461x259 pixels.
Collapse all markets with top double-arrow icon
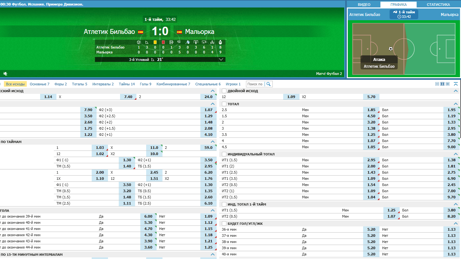point(456,84)
